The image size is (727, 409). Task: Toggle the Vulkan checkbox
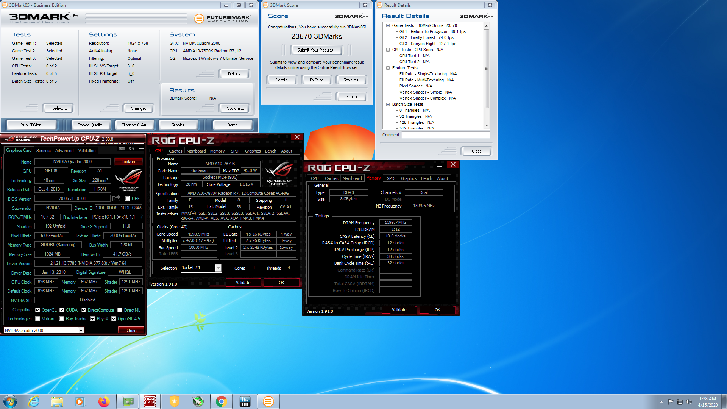click(x=37, y=319)
